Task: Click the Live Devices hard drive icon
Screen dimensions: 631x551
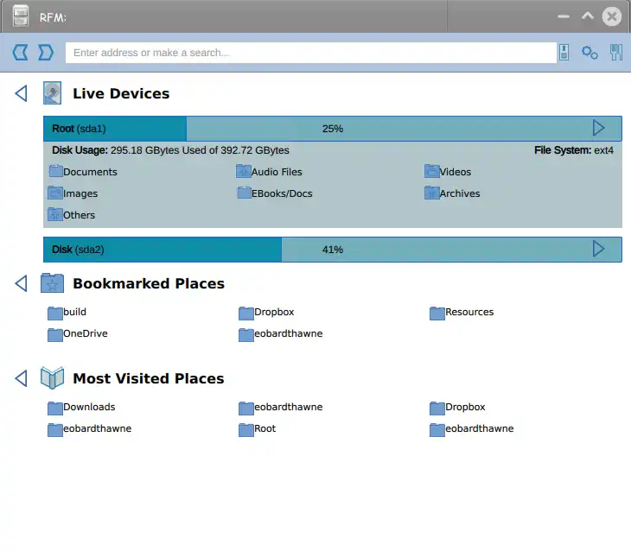Action: point(53,93)
